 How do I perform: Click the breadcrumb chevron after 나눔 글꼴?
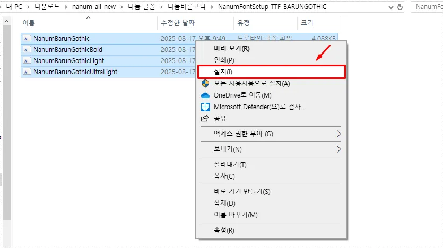[x=162, y=7]
